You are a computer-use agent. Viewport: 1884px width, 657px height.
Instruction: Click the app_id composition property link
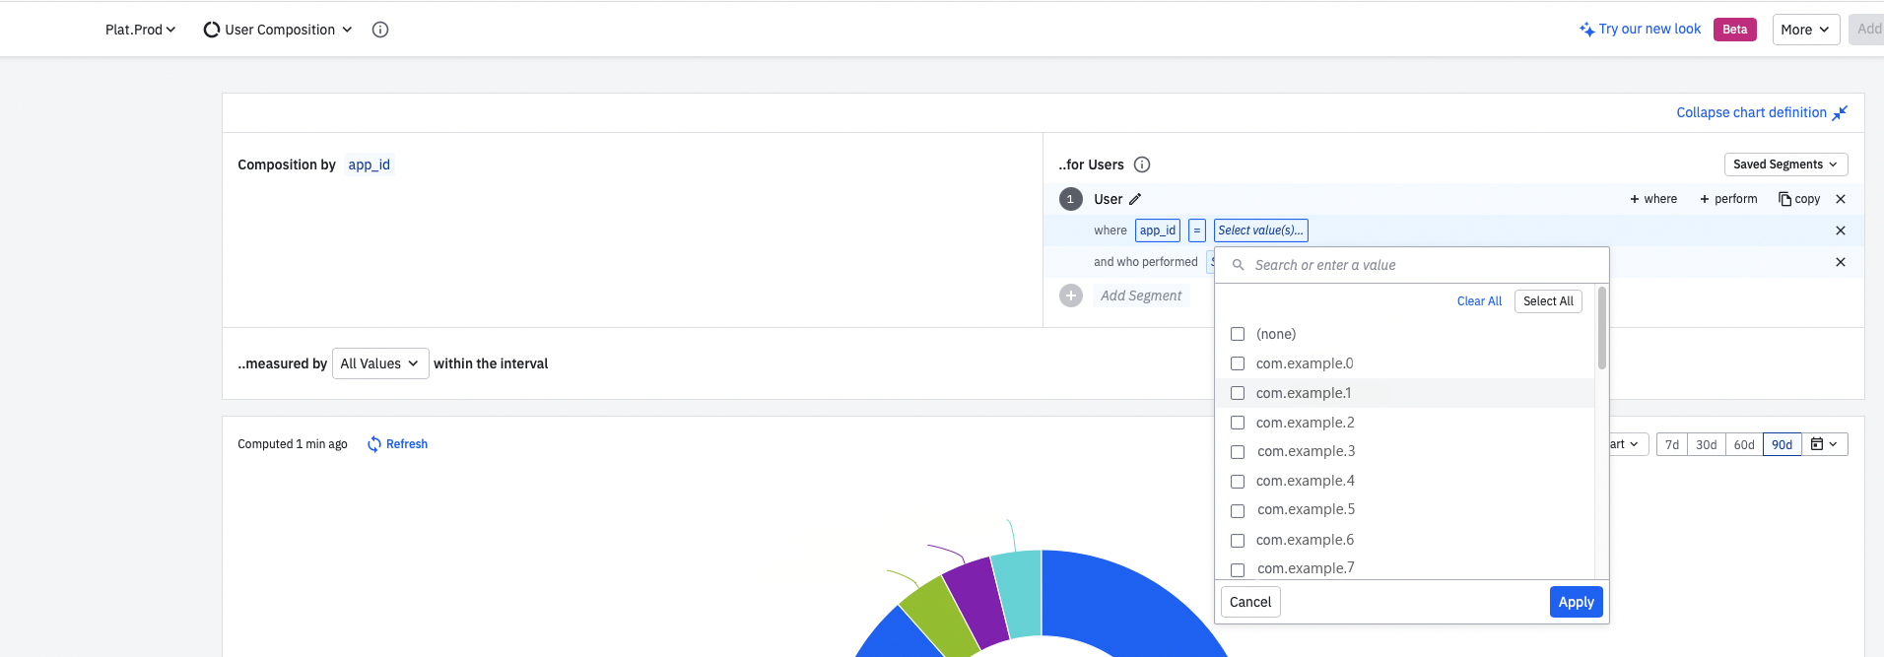[x=369, y=164]
